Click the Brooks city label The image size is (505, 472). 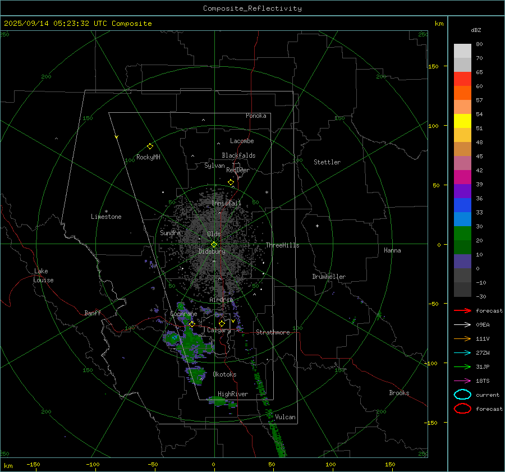point(399,393)
